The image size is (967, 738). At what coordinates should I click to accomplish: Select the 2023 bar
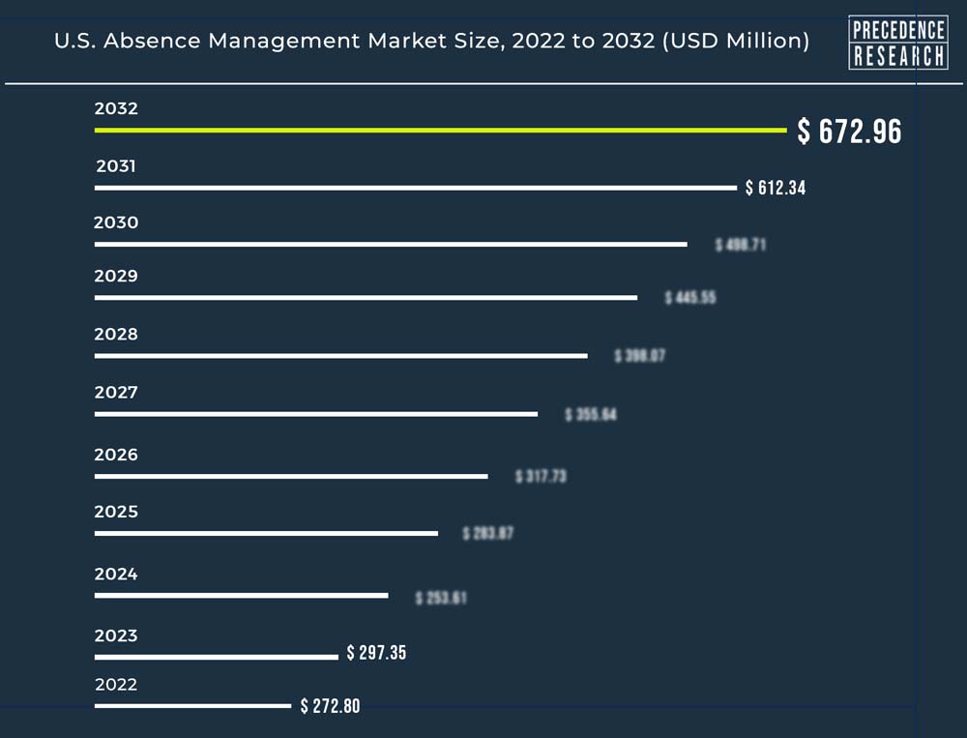click(217, 657)
